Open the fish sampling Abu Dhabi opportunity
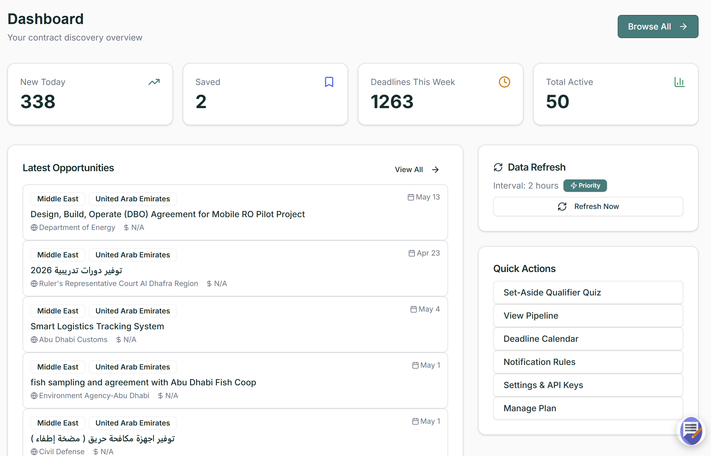The width and height of the screenshot is (711, 456). coord(143,382)
